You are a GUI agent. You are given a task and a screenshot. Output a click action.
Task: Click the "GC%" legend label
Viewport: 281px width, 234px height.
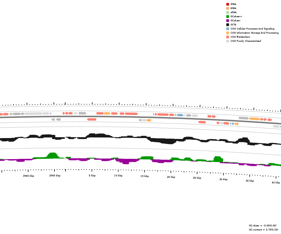233,25
